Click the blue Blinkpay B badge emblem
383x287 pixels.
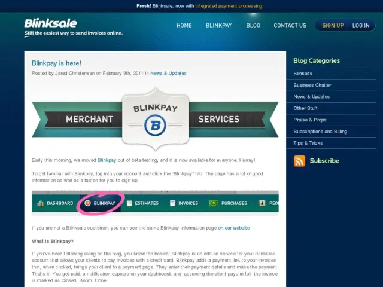[x=155, y=126]
